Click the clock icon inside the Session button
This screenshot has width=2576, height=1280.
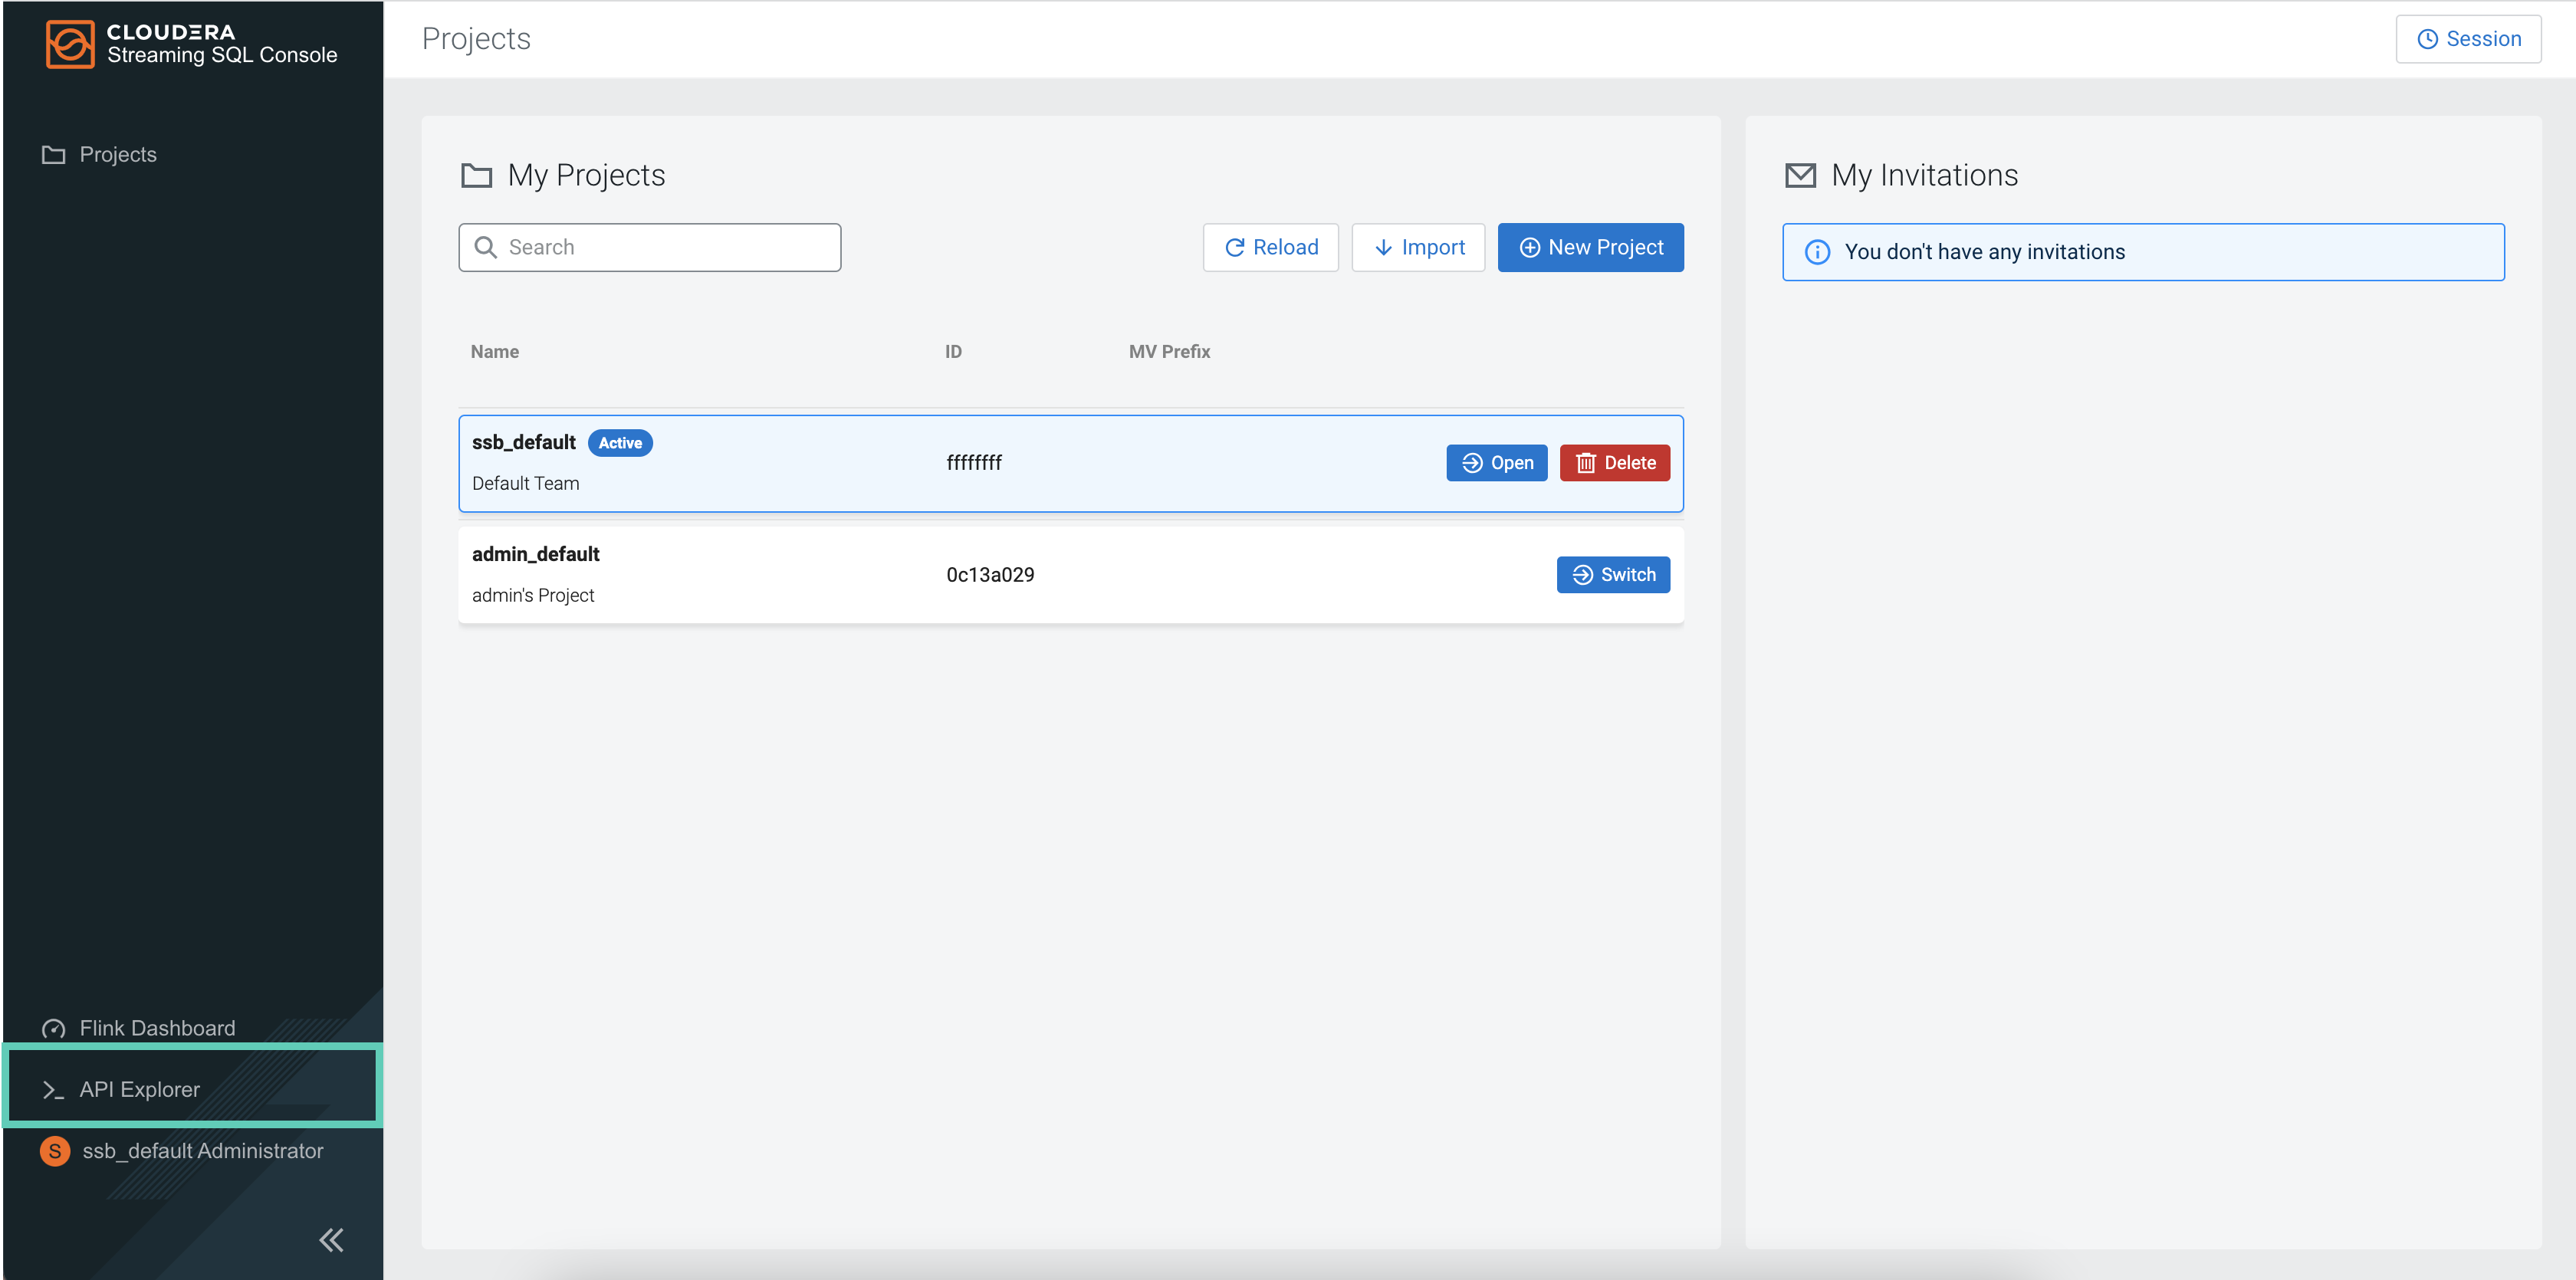(x=2428, y=39)
